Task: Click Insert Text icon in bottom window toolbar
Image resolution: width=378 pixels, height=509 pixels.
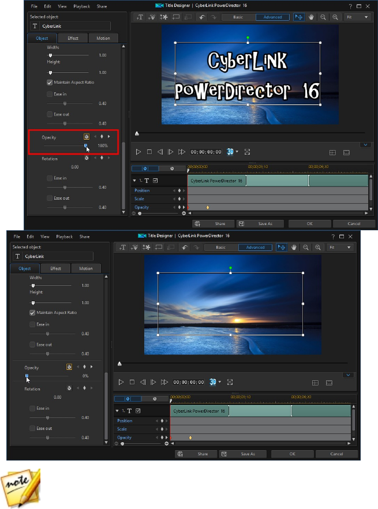Action: pyautogui.click(x=122, y=248)
